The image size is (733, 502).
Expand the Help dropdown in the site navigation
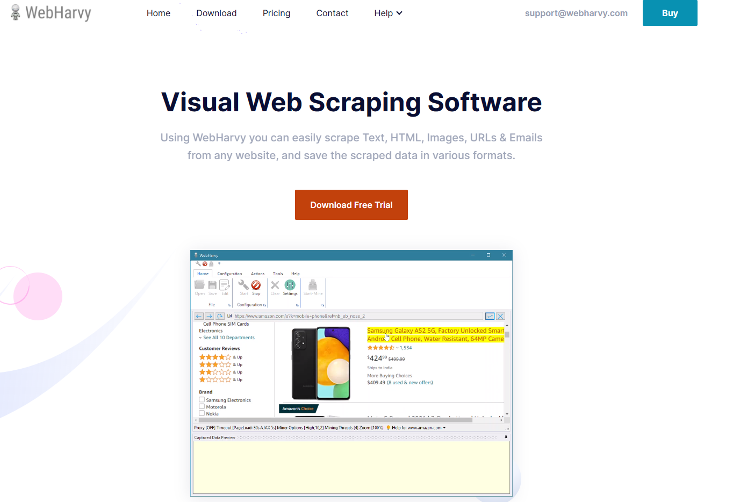click(388, 13)
